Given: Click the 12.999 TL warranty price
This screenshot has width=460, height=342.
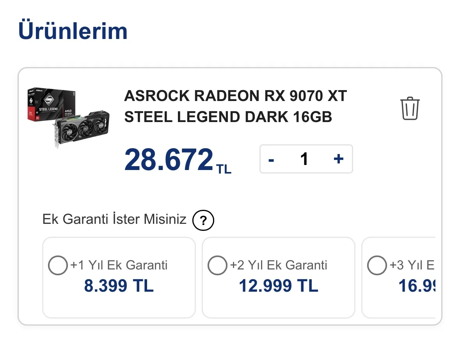Looking at the screenshot, I should tap(278, 286).
